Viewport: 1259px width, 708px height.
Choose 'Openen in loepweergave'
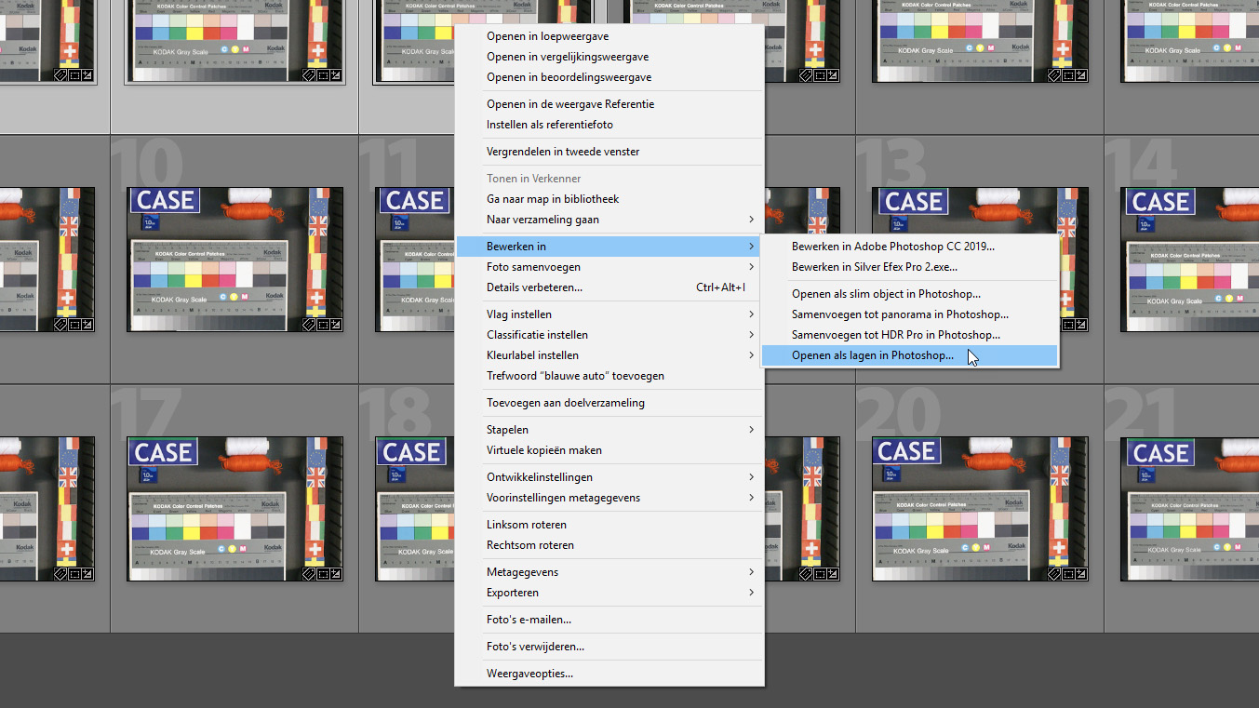click(609, 36)
